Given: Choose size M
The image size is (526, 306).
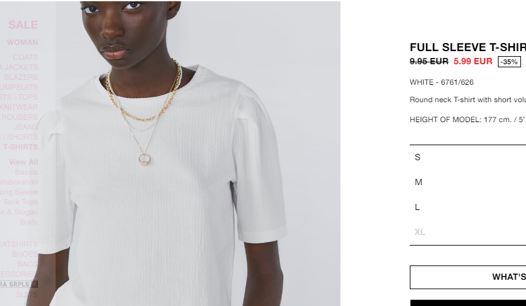Looking at the screenshot, I should point(468,182).
